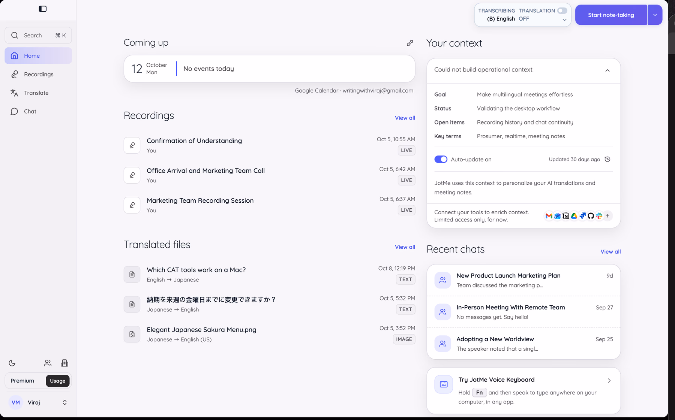The height and width of the screenshot is (420, 675).
Task: Add another tool with the plus icon
Action: [607, 216]
